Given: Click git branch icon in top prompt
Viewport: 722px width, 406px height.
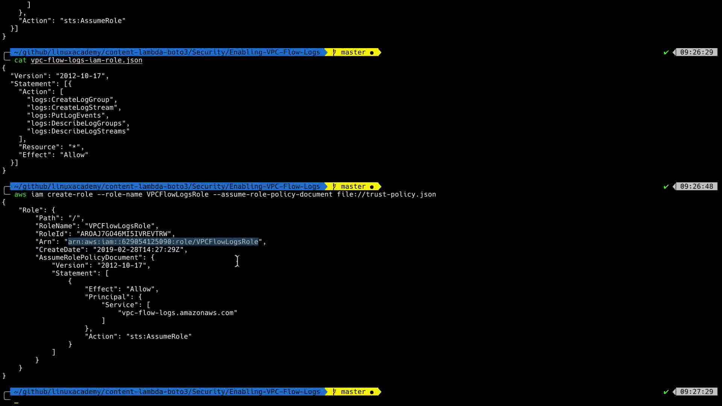Looking at the screenshot, I should tap(334, 52).
